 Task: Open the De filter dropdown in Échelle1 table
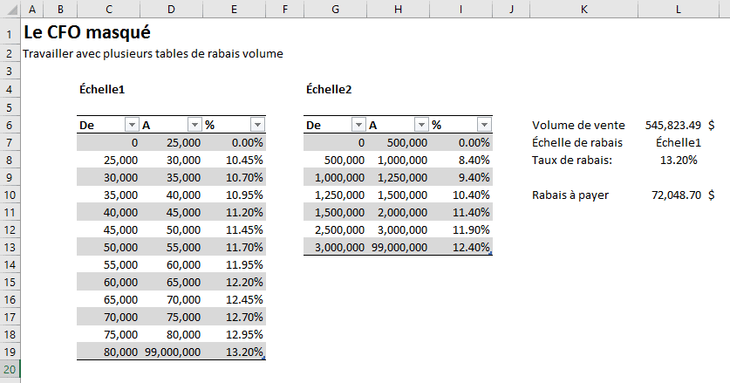click(132, 125)
